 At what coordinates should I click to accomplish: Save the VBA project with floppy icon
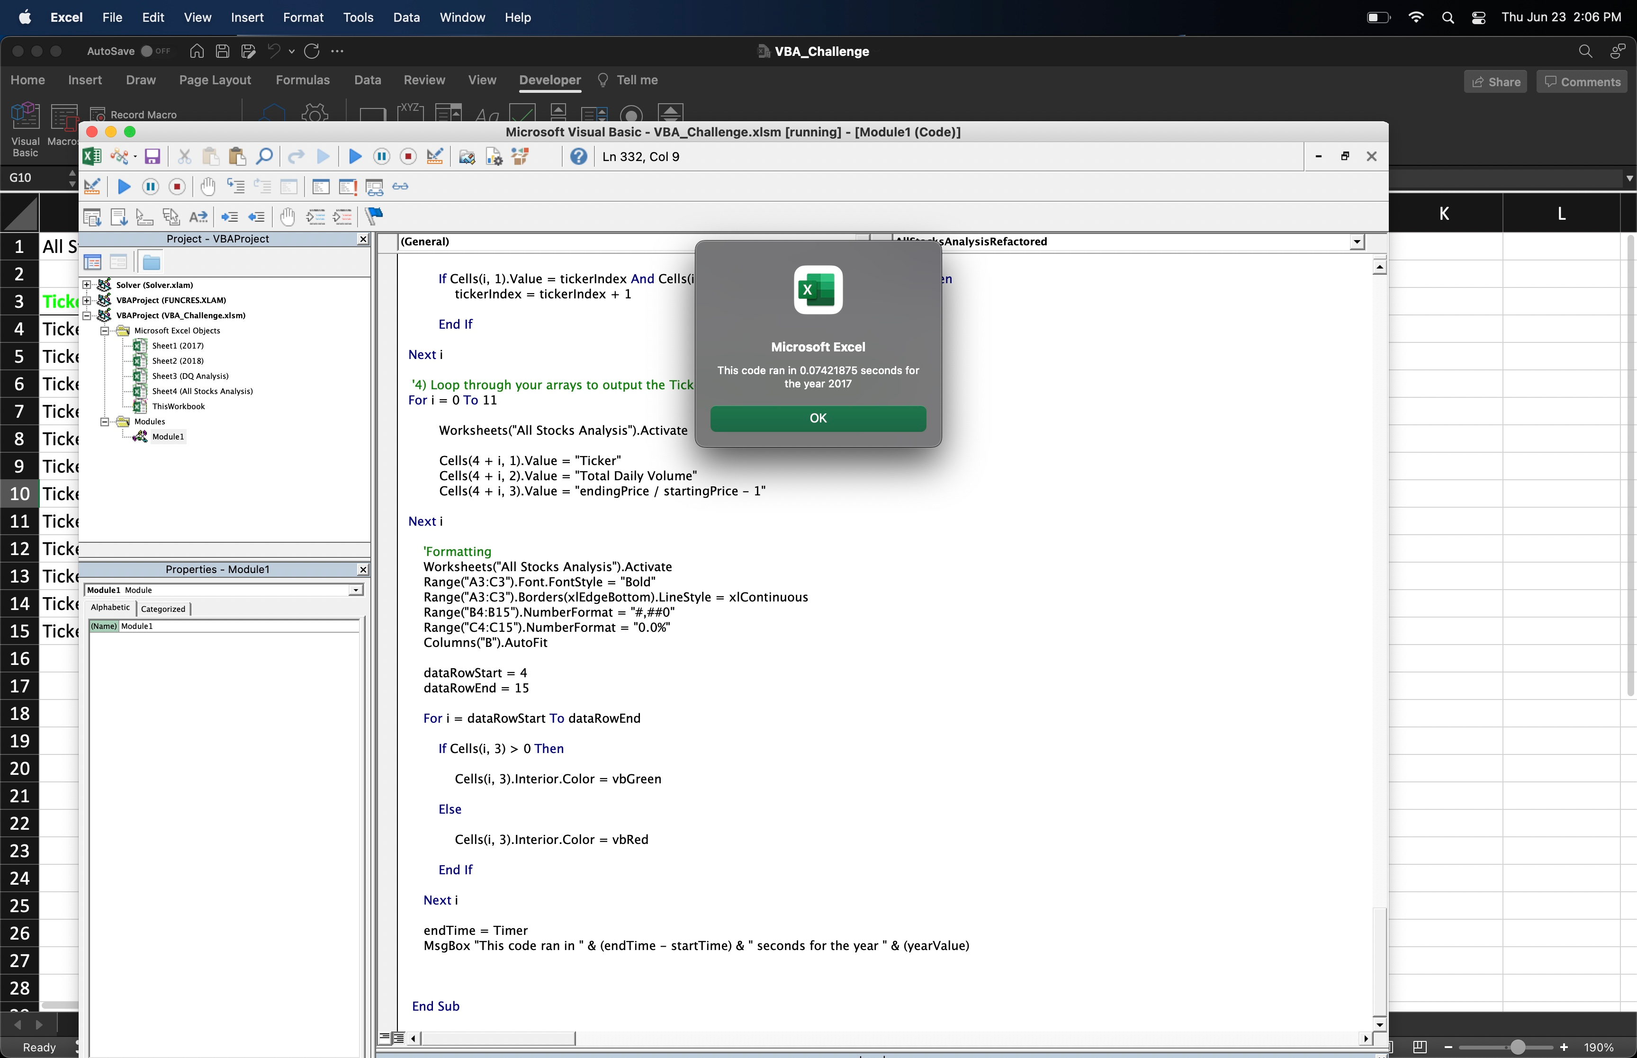point(152,157)
